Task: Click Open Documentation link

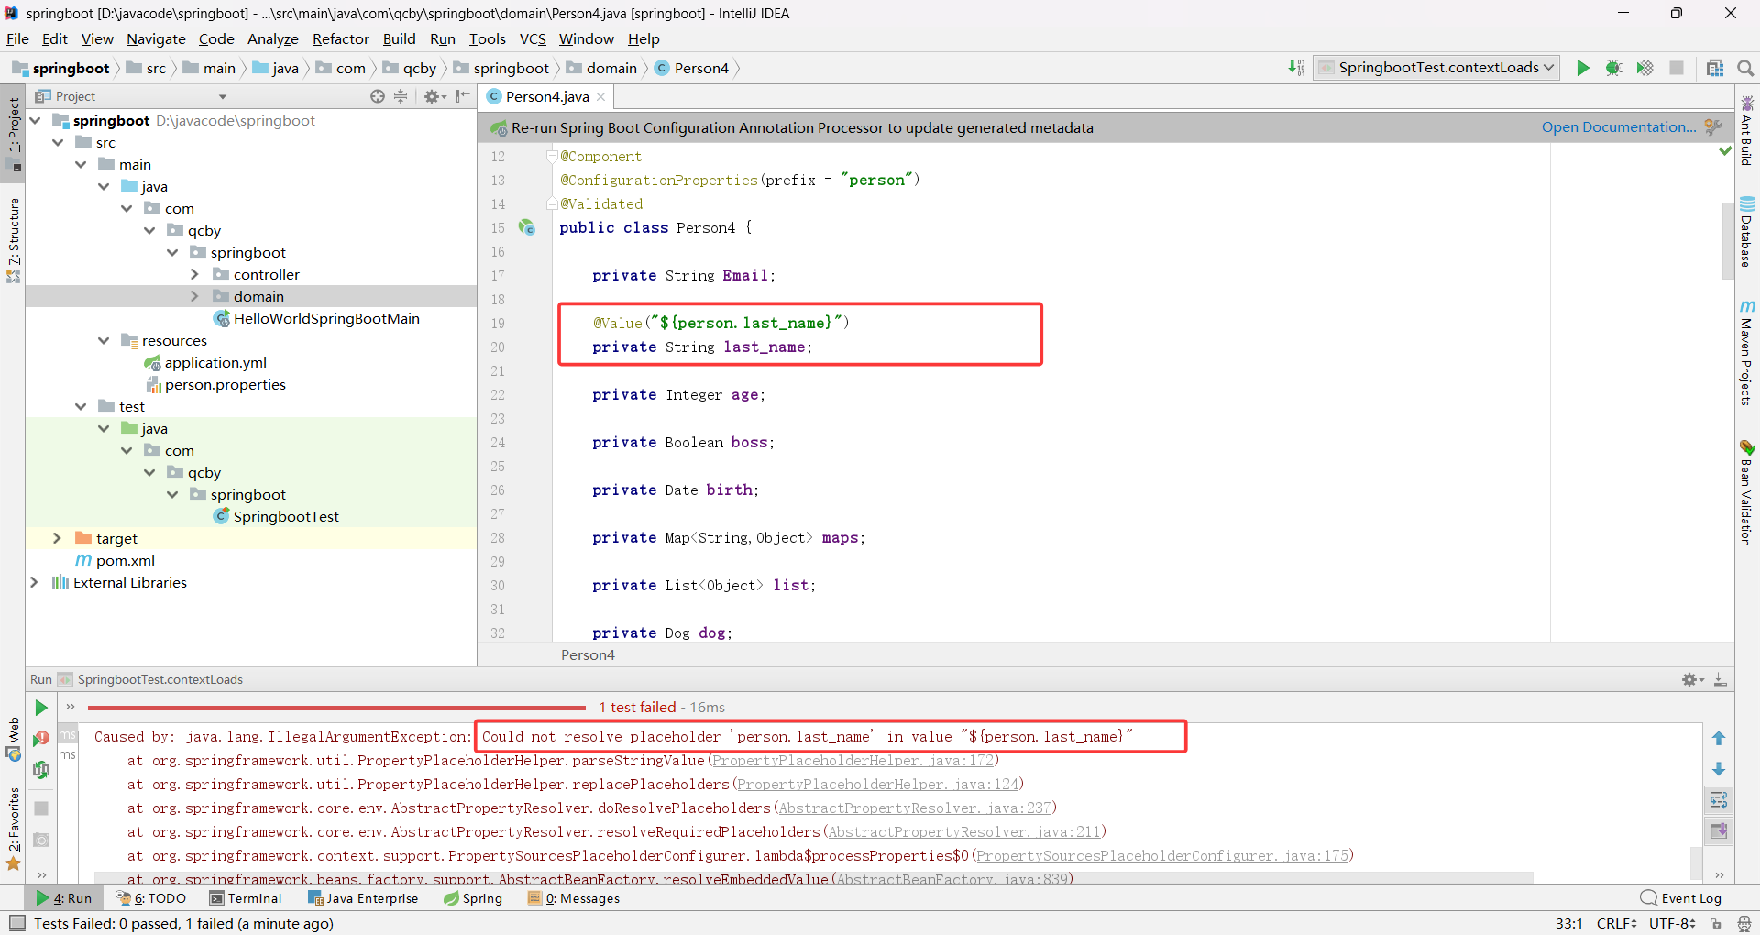Action: pos(1618,127)
